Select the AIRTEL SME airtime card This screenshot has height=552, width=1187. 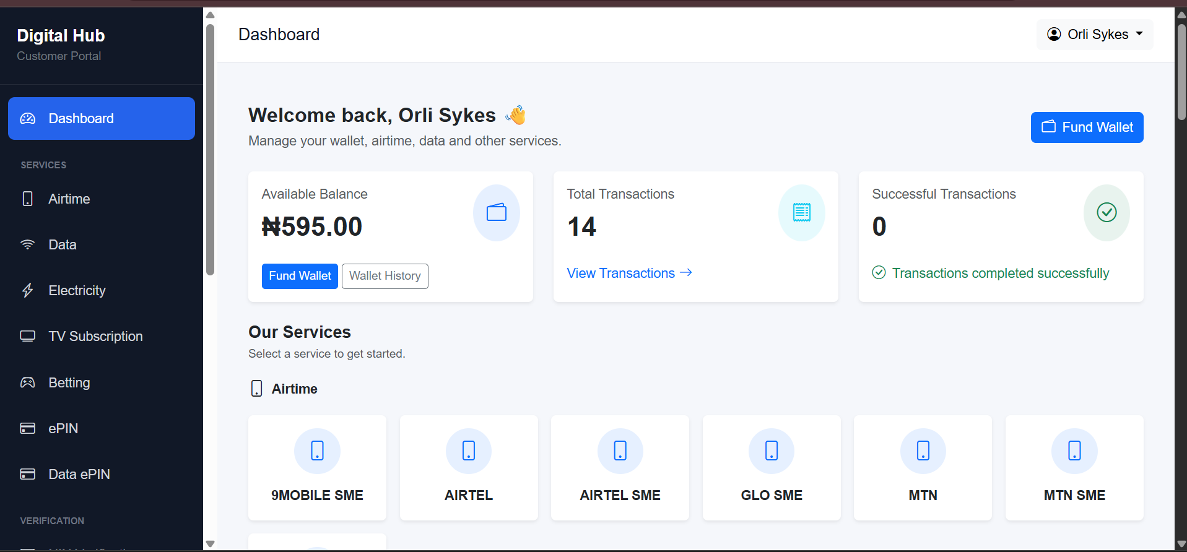(620, 468)
